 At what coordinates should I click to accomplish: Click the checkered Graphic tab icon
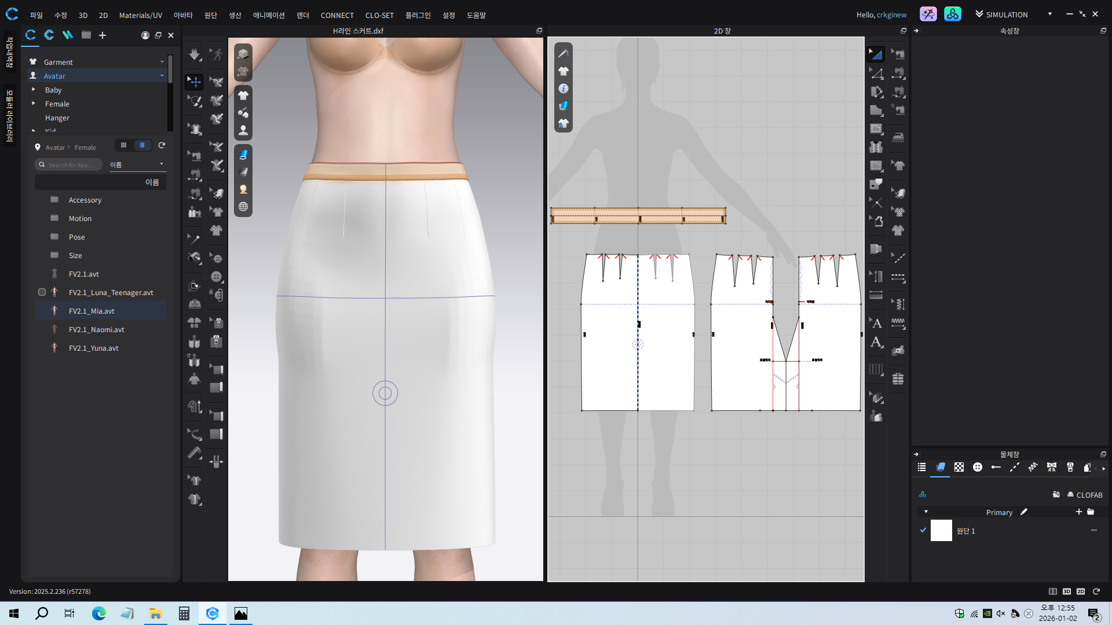click(x=959, y=468)
